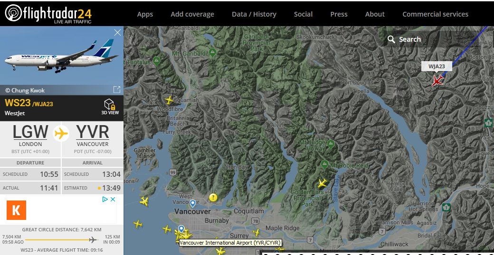Screen dimensions: 494x255
Task: Open the About menu
Action: click(x=375, y=14)
